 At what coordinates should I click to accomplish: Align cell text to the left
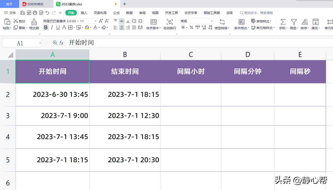pyautogui.click(x=116, y=27)
